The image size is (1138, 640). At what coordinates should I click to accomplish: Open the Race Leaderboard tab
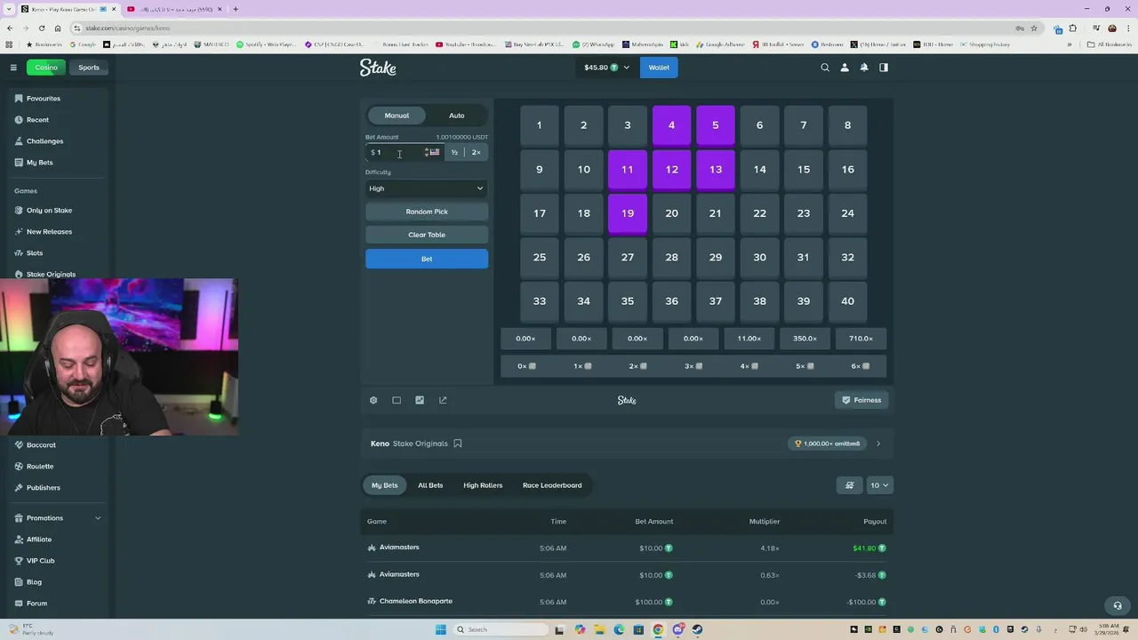coord(552,485)
